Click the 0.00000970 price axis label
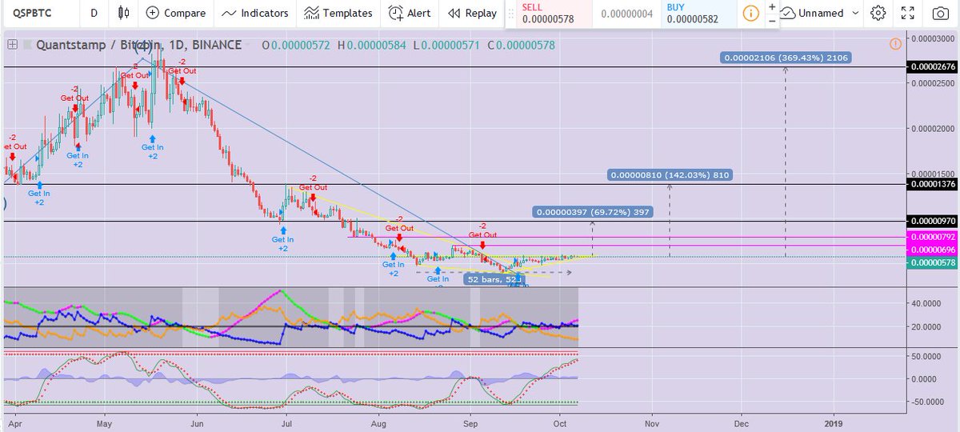 click(x=933, y=220)
